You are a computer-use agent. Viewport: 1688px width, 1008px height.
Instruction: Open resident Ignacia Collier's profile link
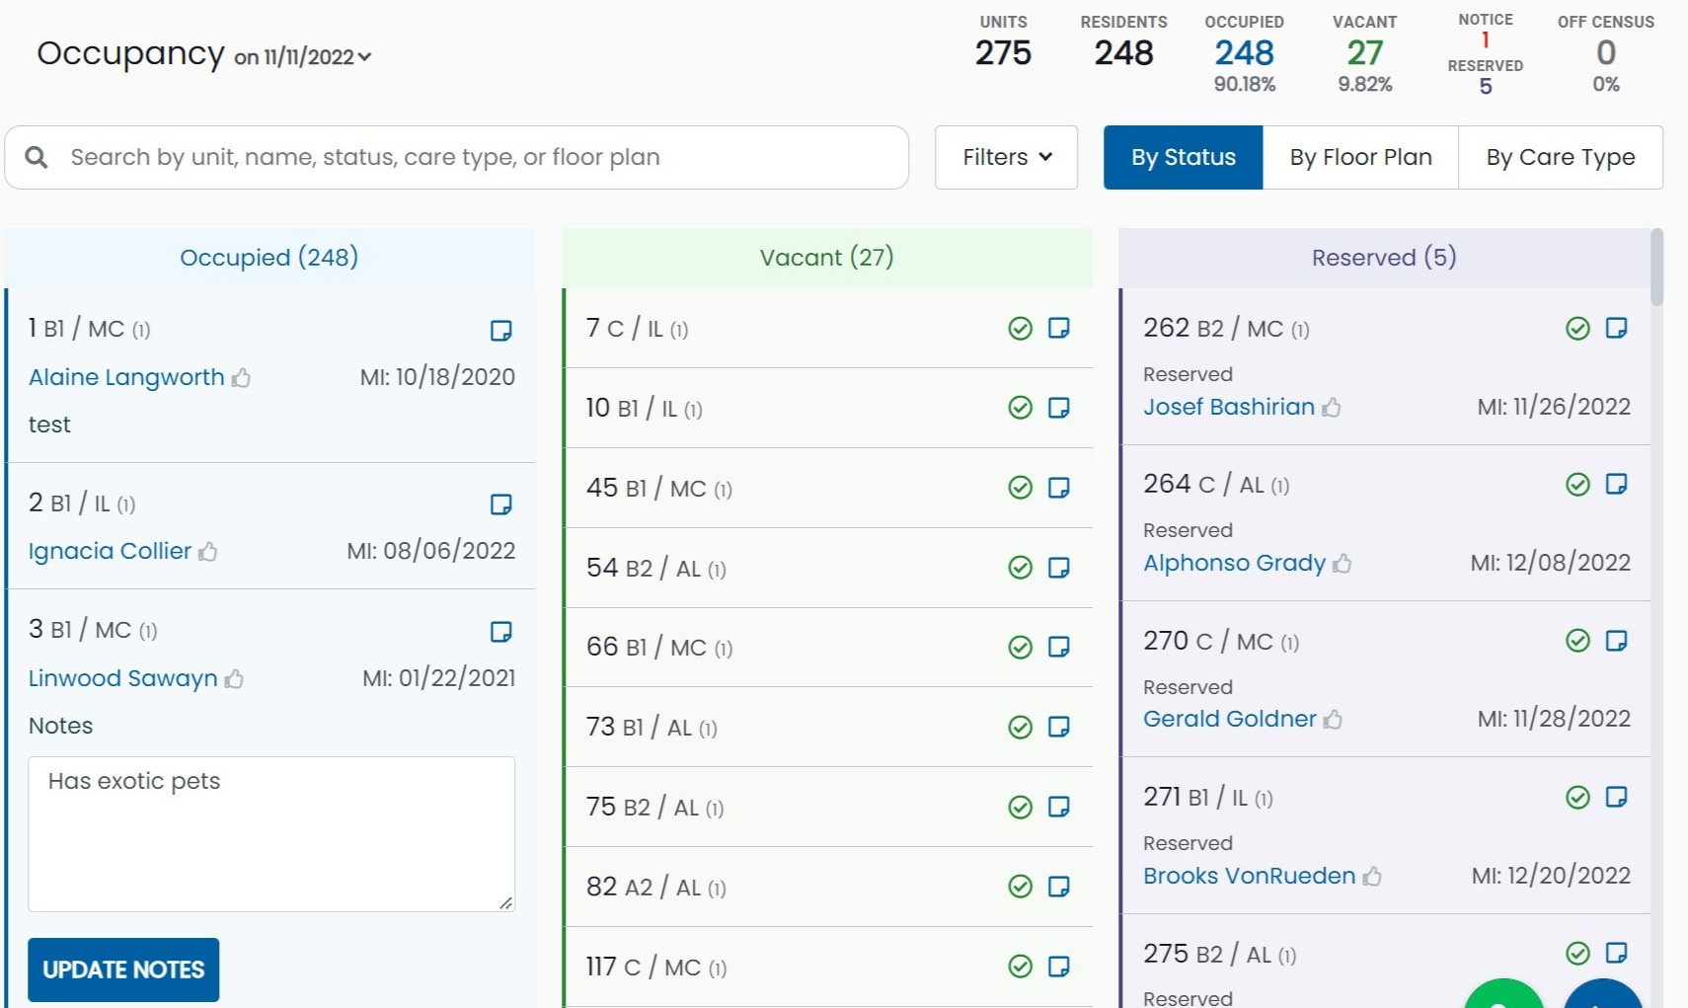pyautogui.click(x=110, y=551)
